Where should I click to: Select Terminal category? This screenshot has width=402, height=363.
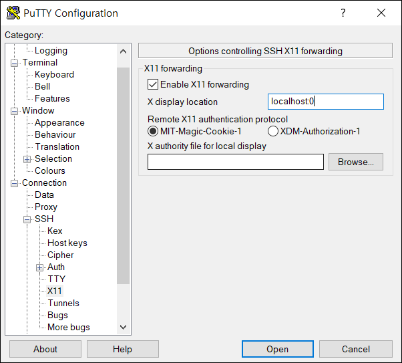40,62
